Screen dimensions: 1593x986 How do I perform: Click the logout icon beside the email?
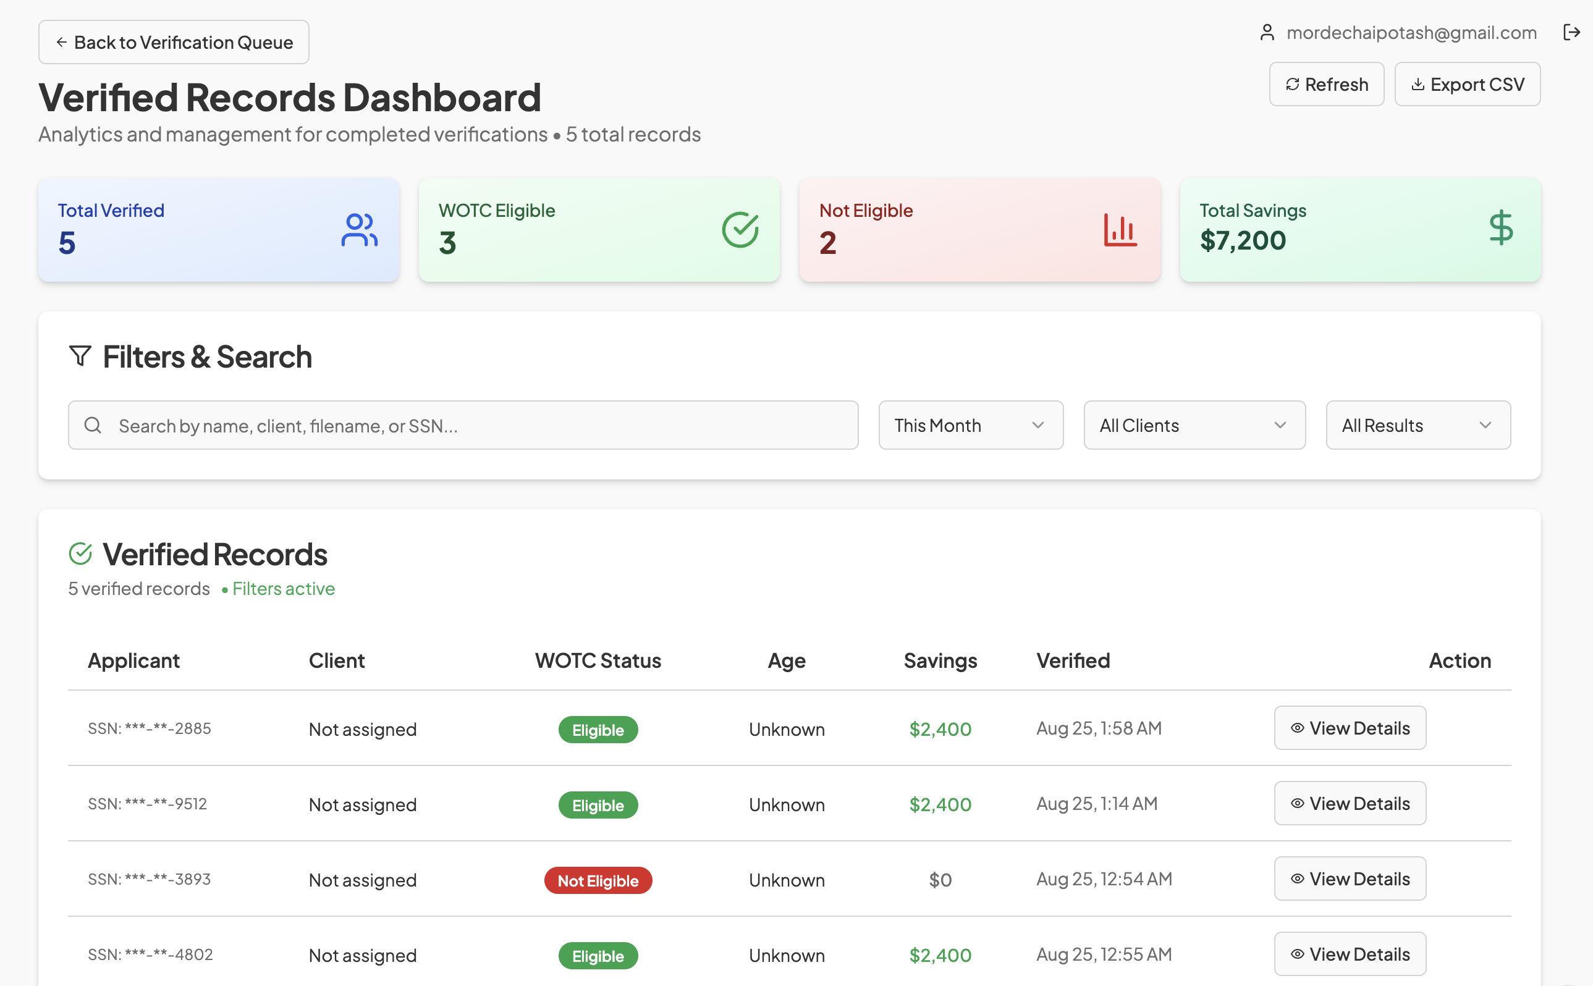1571,32
